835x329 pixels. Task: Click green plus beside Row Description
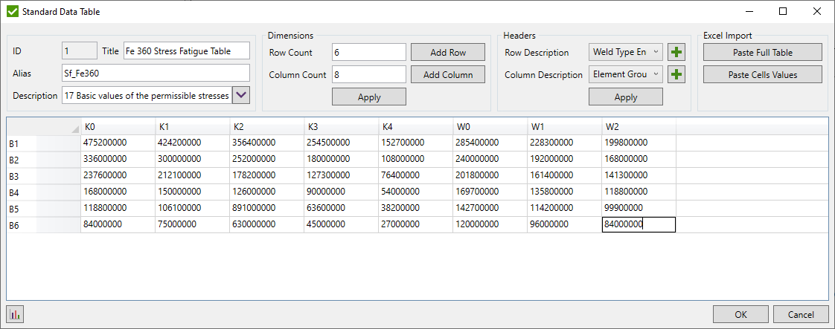(676, 53)
